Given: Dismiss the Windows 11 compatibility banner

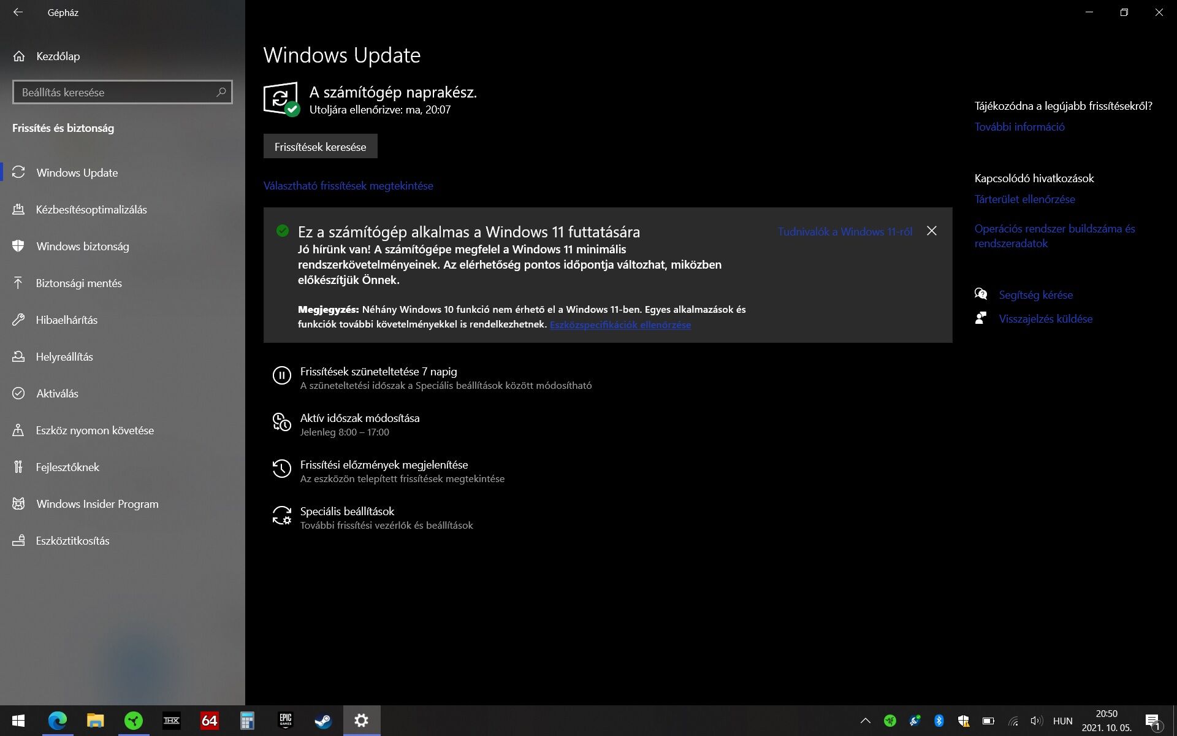Looking at the screenshot, I should [x=932, y=231].
